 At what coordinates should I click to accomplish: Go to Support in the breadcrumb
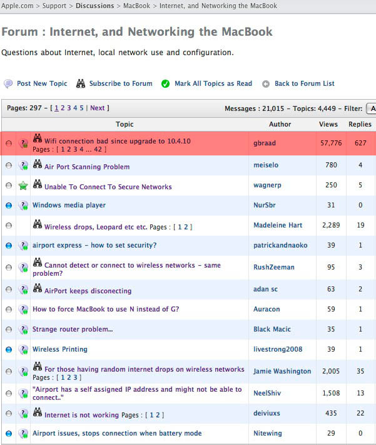pos(54,6)
